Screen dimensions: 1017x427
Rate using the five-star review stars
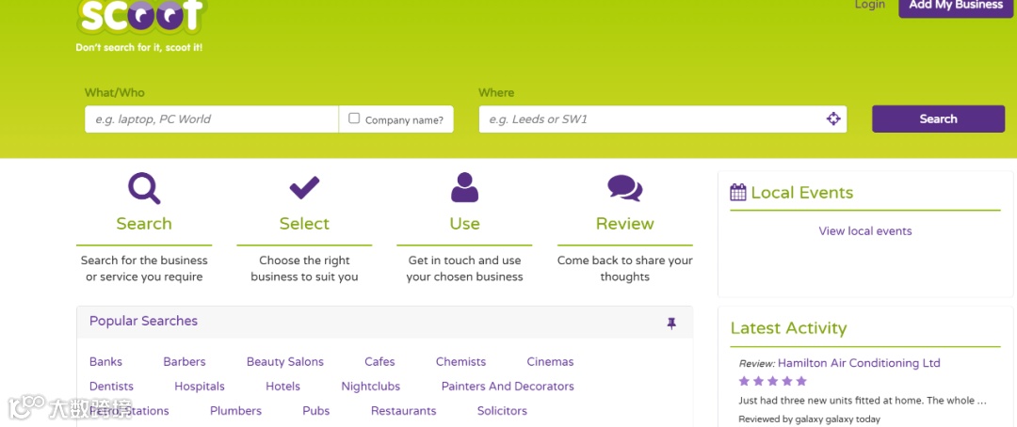[x=772, y=381]
